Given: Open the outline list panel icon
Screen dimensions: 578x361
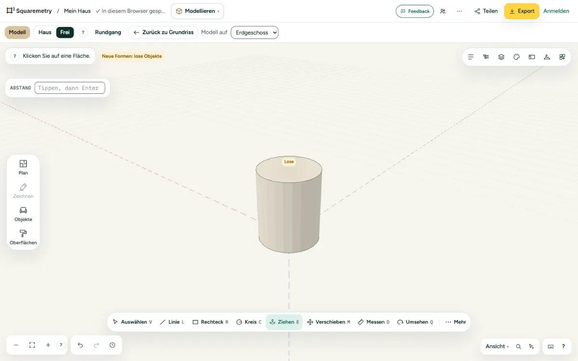Looking at the screenshot, I should pyautogui.click(x=471, y=57).
